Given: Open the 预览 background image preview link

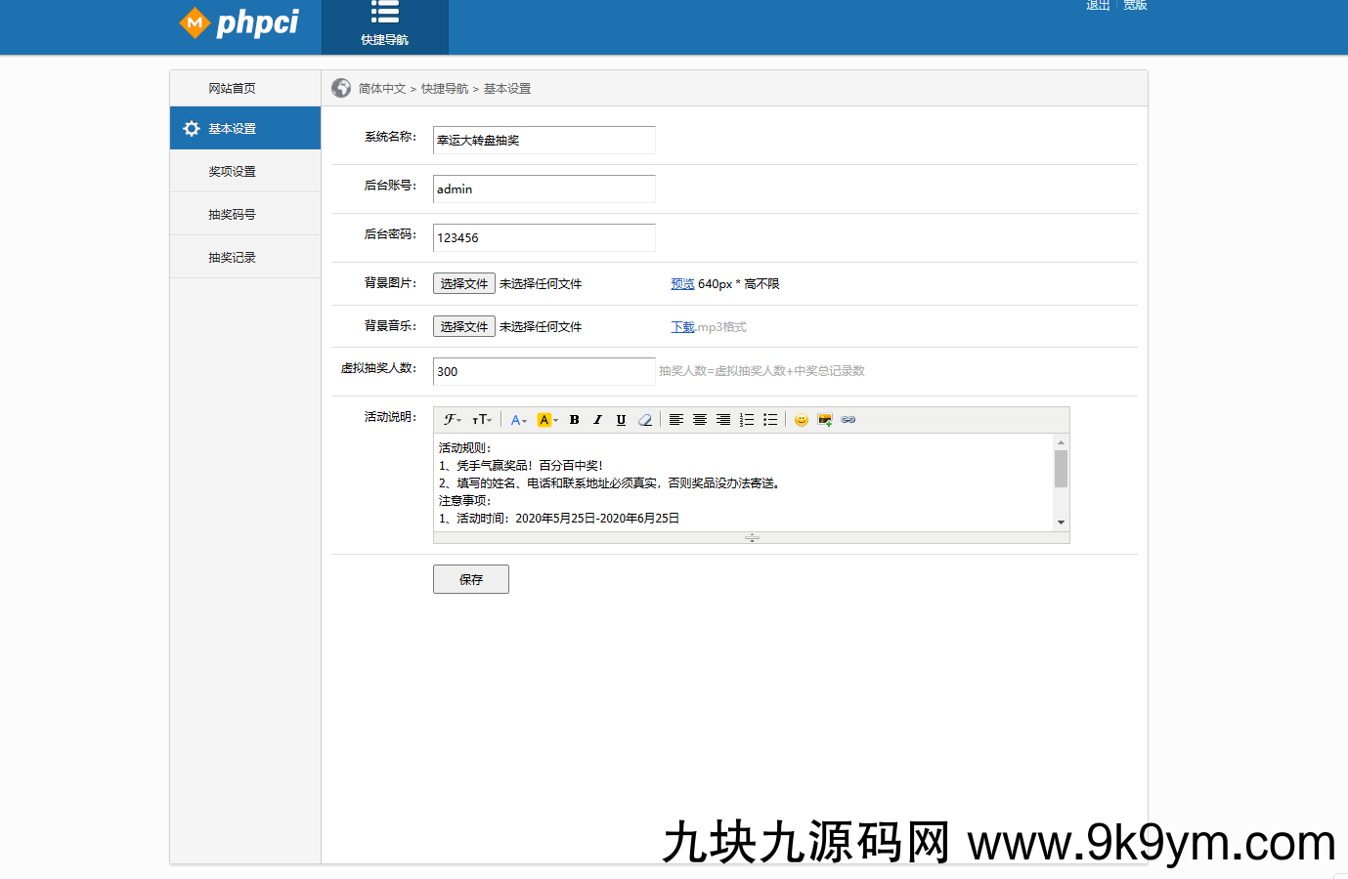Looking at the screenshot, I should point(681,283).
